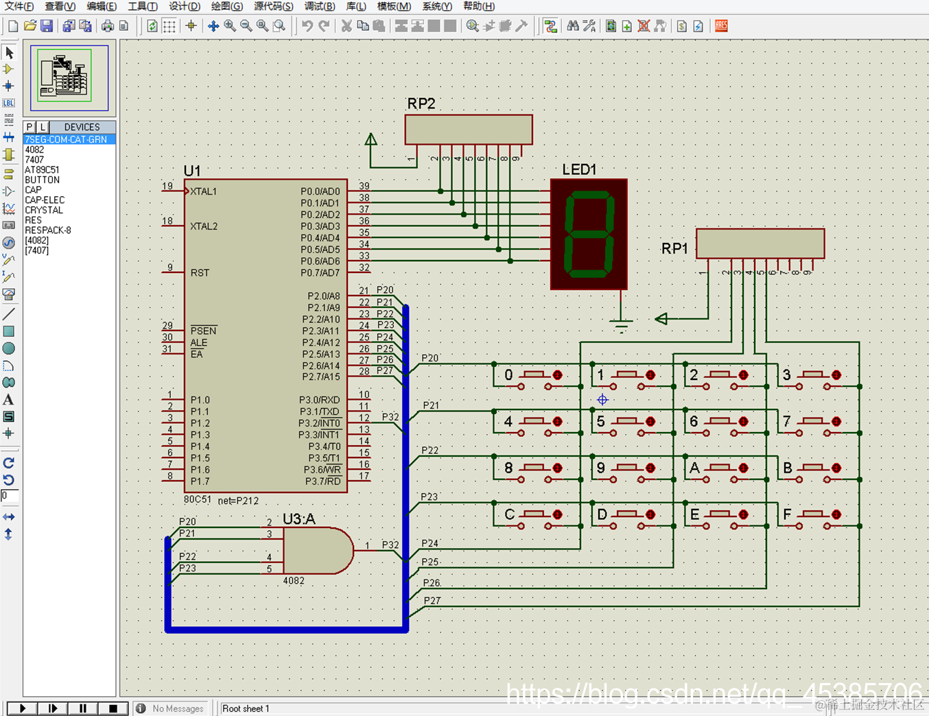Select the arrow Selection mode tool
This screenshot has width=929, height=716.
(x=9, y=53)
